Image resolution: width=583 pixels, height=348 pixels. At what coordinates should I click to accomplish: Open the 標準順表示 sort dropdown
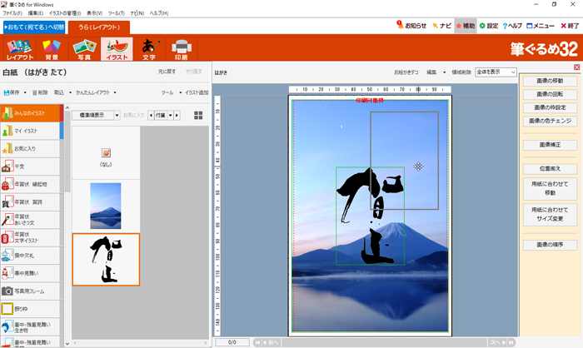[x=94, y=115]
